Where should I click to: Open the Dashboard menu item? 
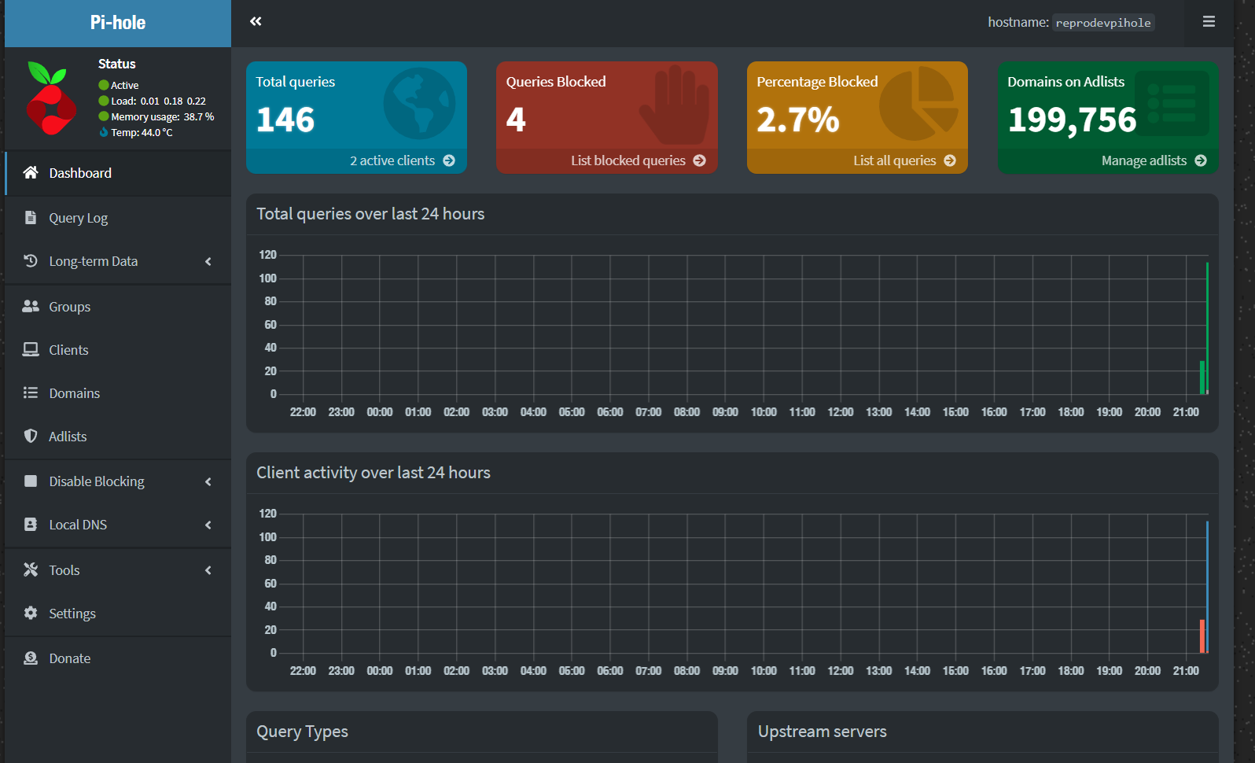click(x=80, y=173)
